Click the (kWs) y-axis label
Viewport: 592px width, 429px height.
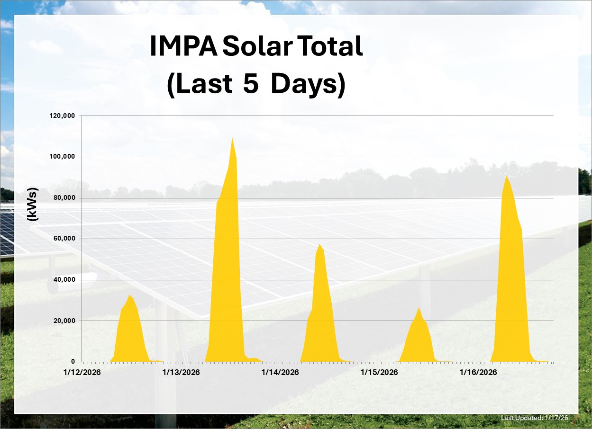(32, 205)
